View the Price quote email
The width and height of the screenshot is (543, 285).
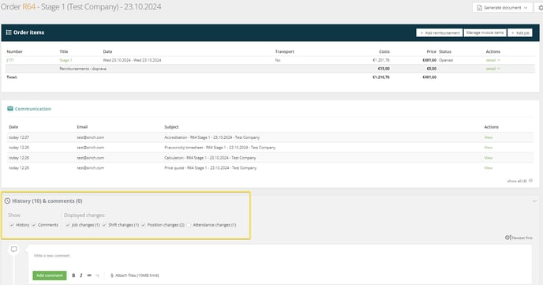pyautogui.click(x=488, y=168)
